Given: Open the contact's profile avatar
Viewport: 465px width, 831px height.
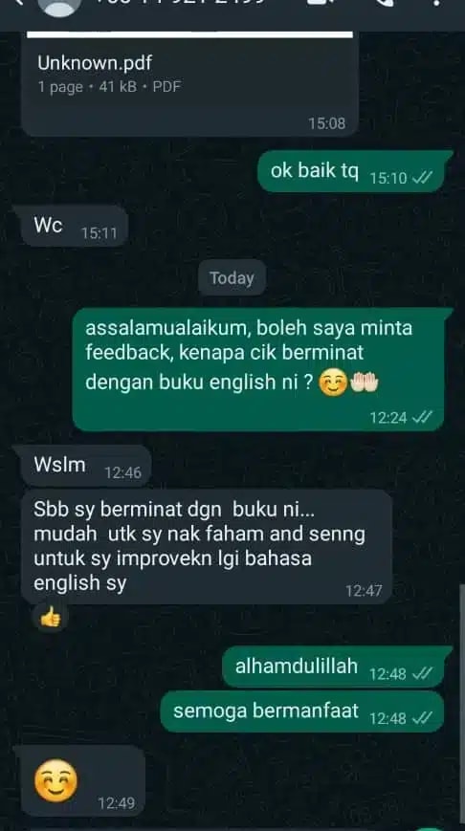Looking at the screenshot, I should (60, 6).
